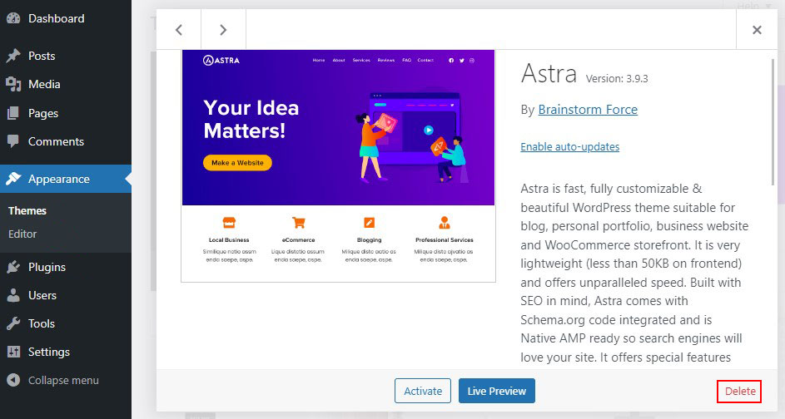Select Themes submenu item
This screenshot has width=785, height=419.
[27, 210]
